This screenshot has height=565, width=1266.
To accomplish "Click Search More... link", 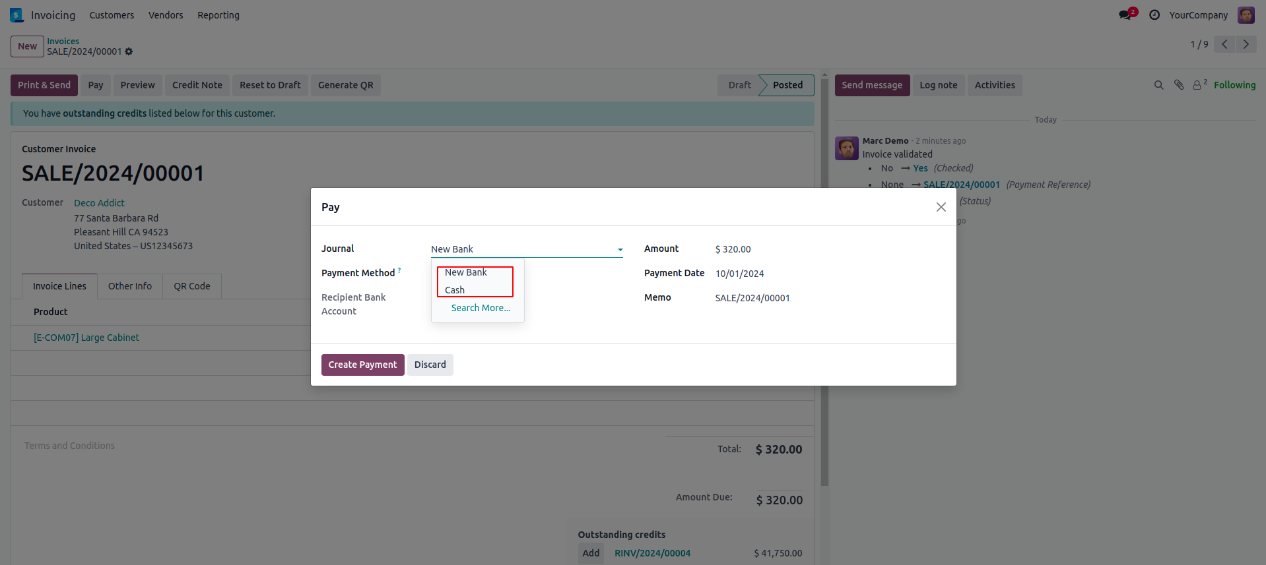I will point(481,308).
